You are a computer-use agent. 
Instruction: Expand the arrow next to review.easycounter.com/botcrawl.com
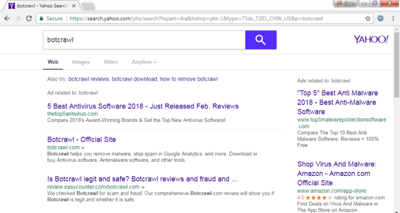point(143,187)
